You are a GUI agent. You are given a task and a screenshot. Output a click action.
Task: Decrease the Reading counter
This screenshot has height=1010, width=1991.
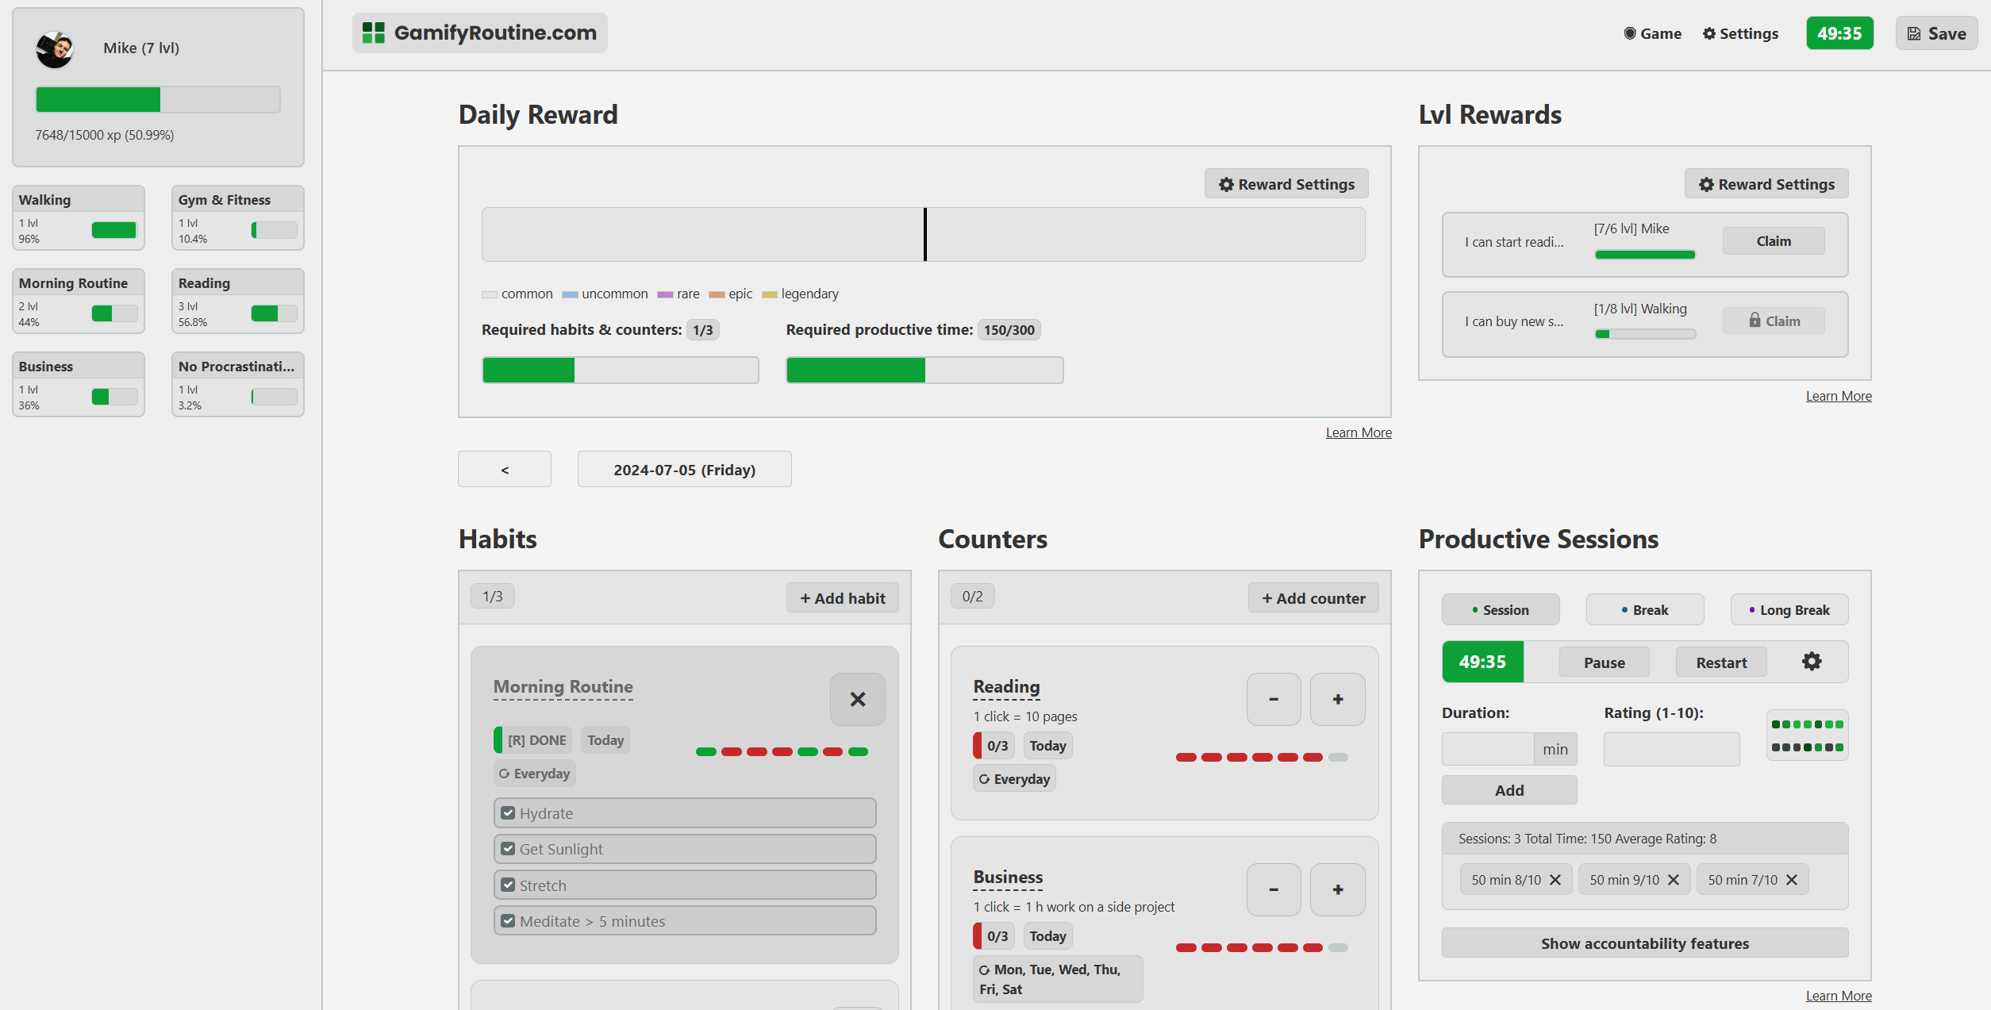point(1274,699)
